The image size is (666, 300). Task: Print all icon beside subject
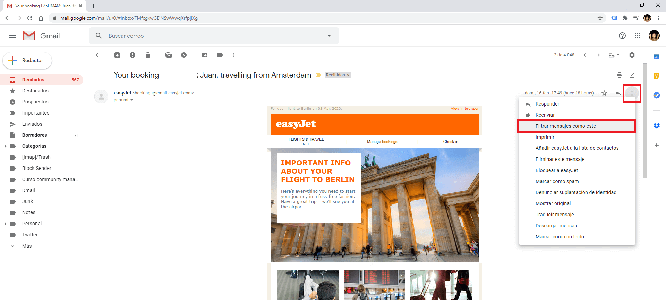pyautogui.click(x=620, y=75)
